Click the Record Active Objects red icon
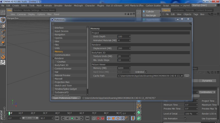The width and height of the screenshot is (220, 123). 98,118
